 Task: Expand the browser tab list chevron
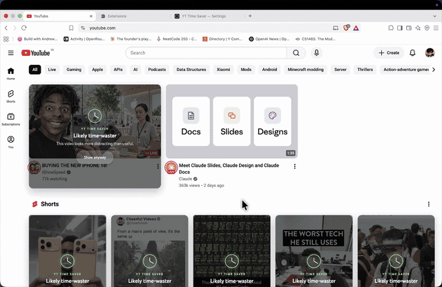(434, 16)
